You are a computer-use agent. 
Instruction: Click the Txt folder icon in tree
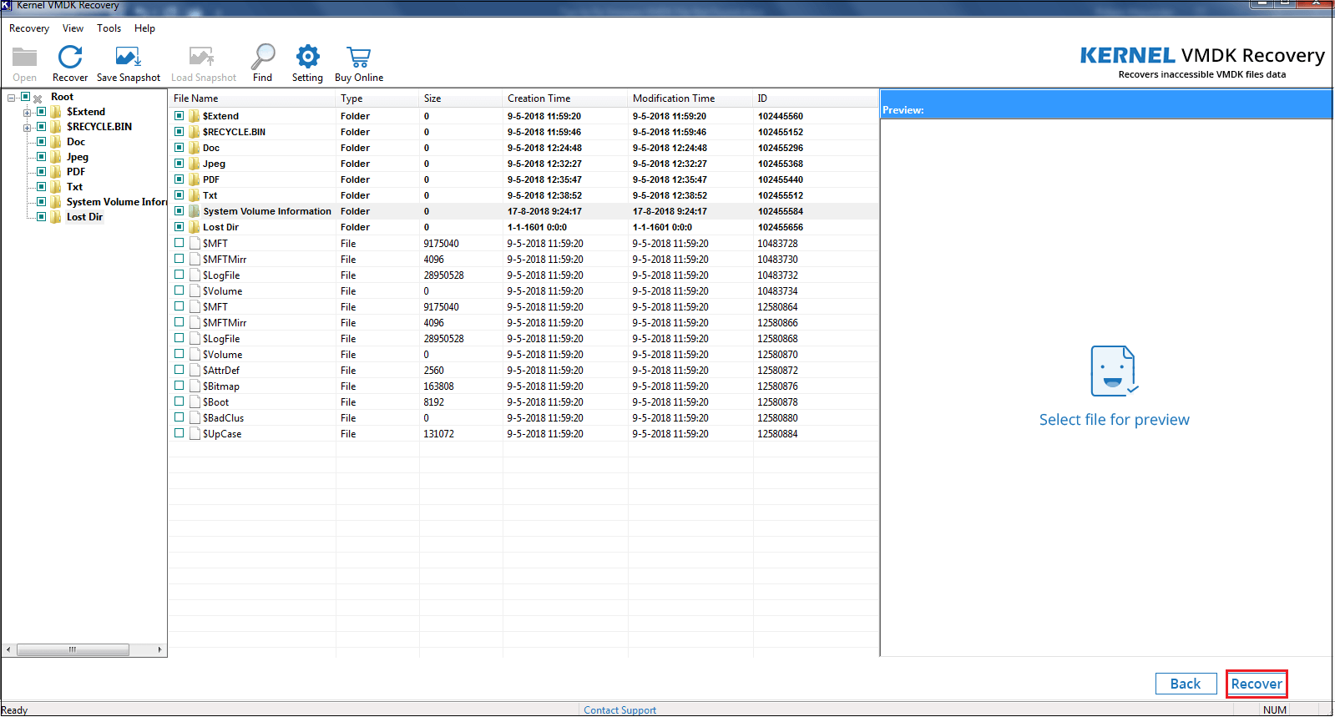coord(56,187)
